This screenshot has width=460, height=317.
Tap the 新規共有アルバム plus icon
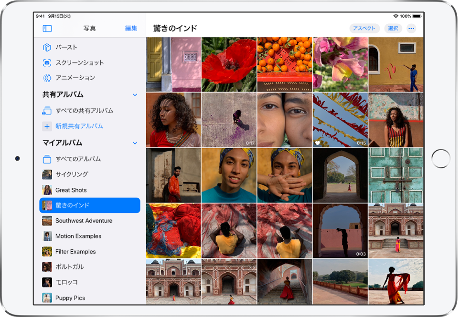pyautogui.click(x=47, y=126)
